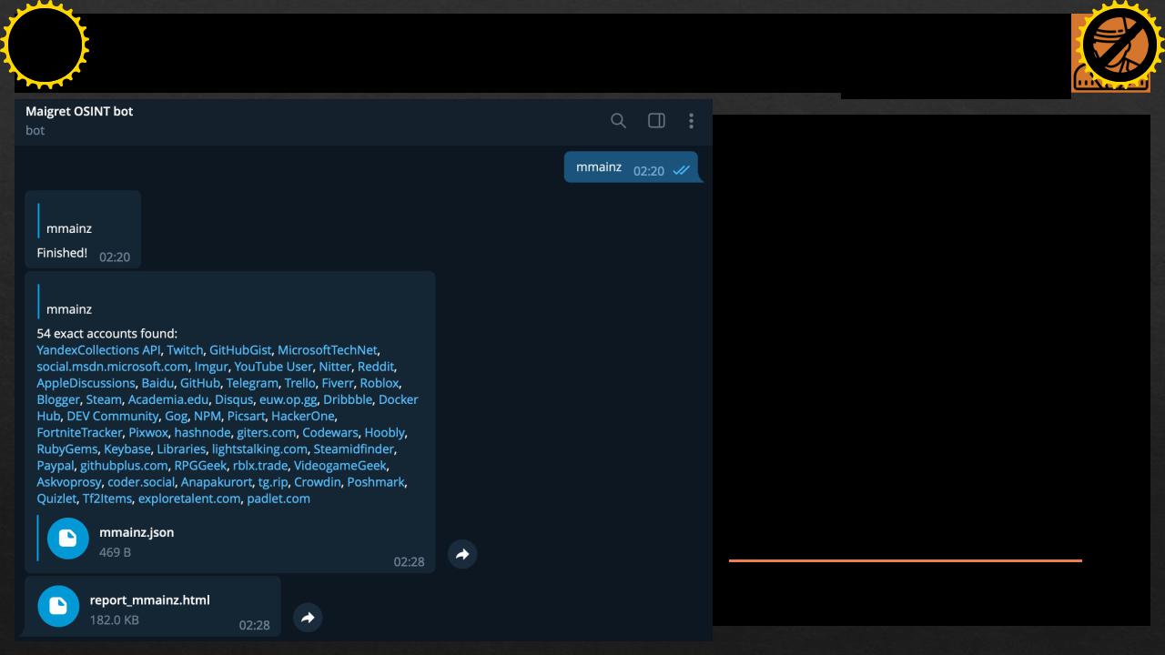Open the Poshmark link

376,481
